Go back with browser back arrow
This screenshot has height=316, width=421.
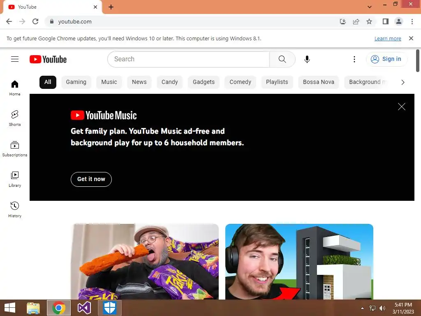[x=9, y=21]
